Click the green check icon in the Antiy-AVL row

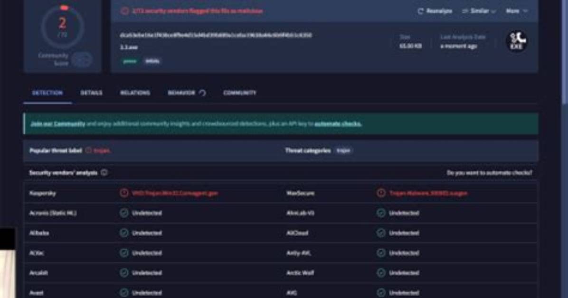[381, 253]
